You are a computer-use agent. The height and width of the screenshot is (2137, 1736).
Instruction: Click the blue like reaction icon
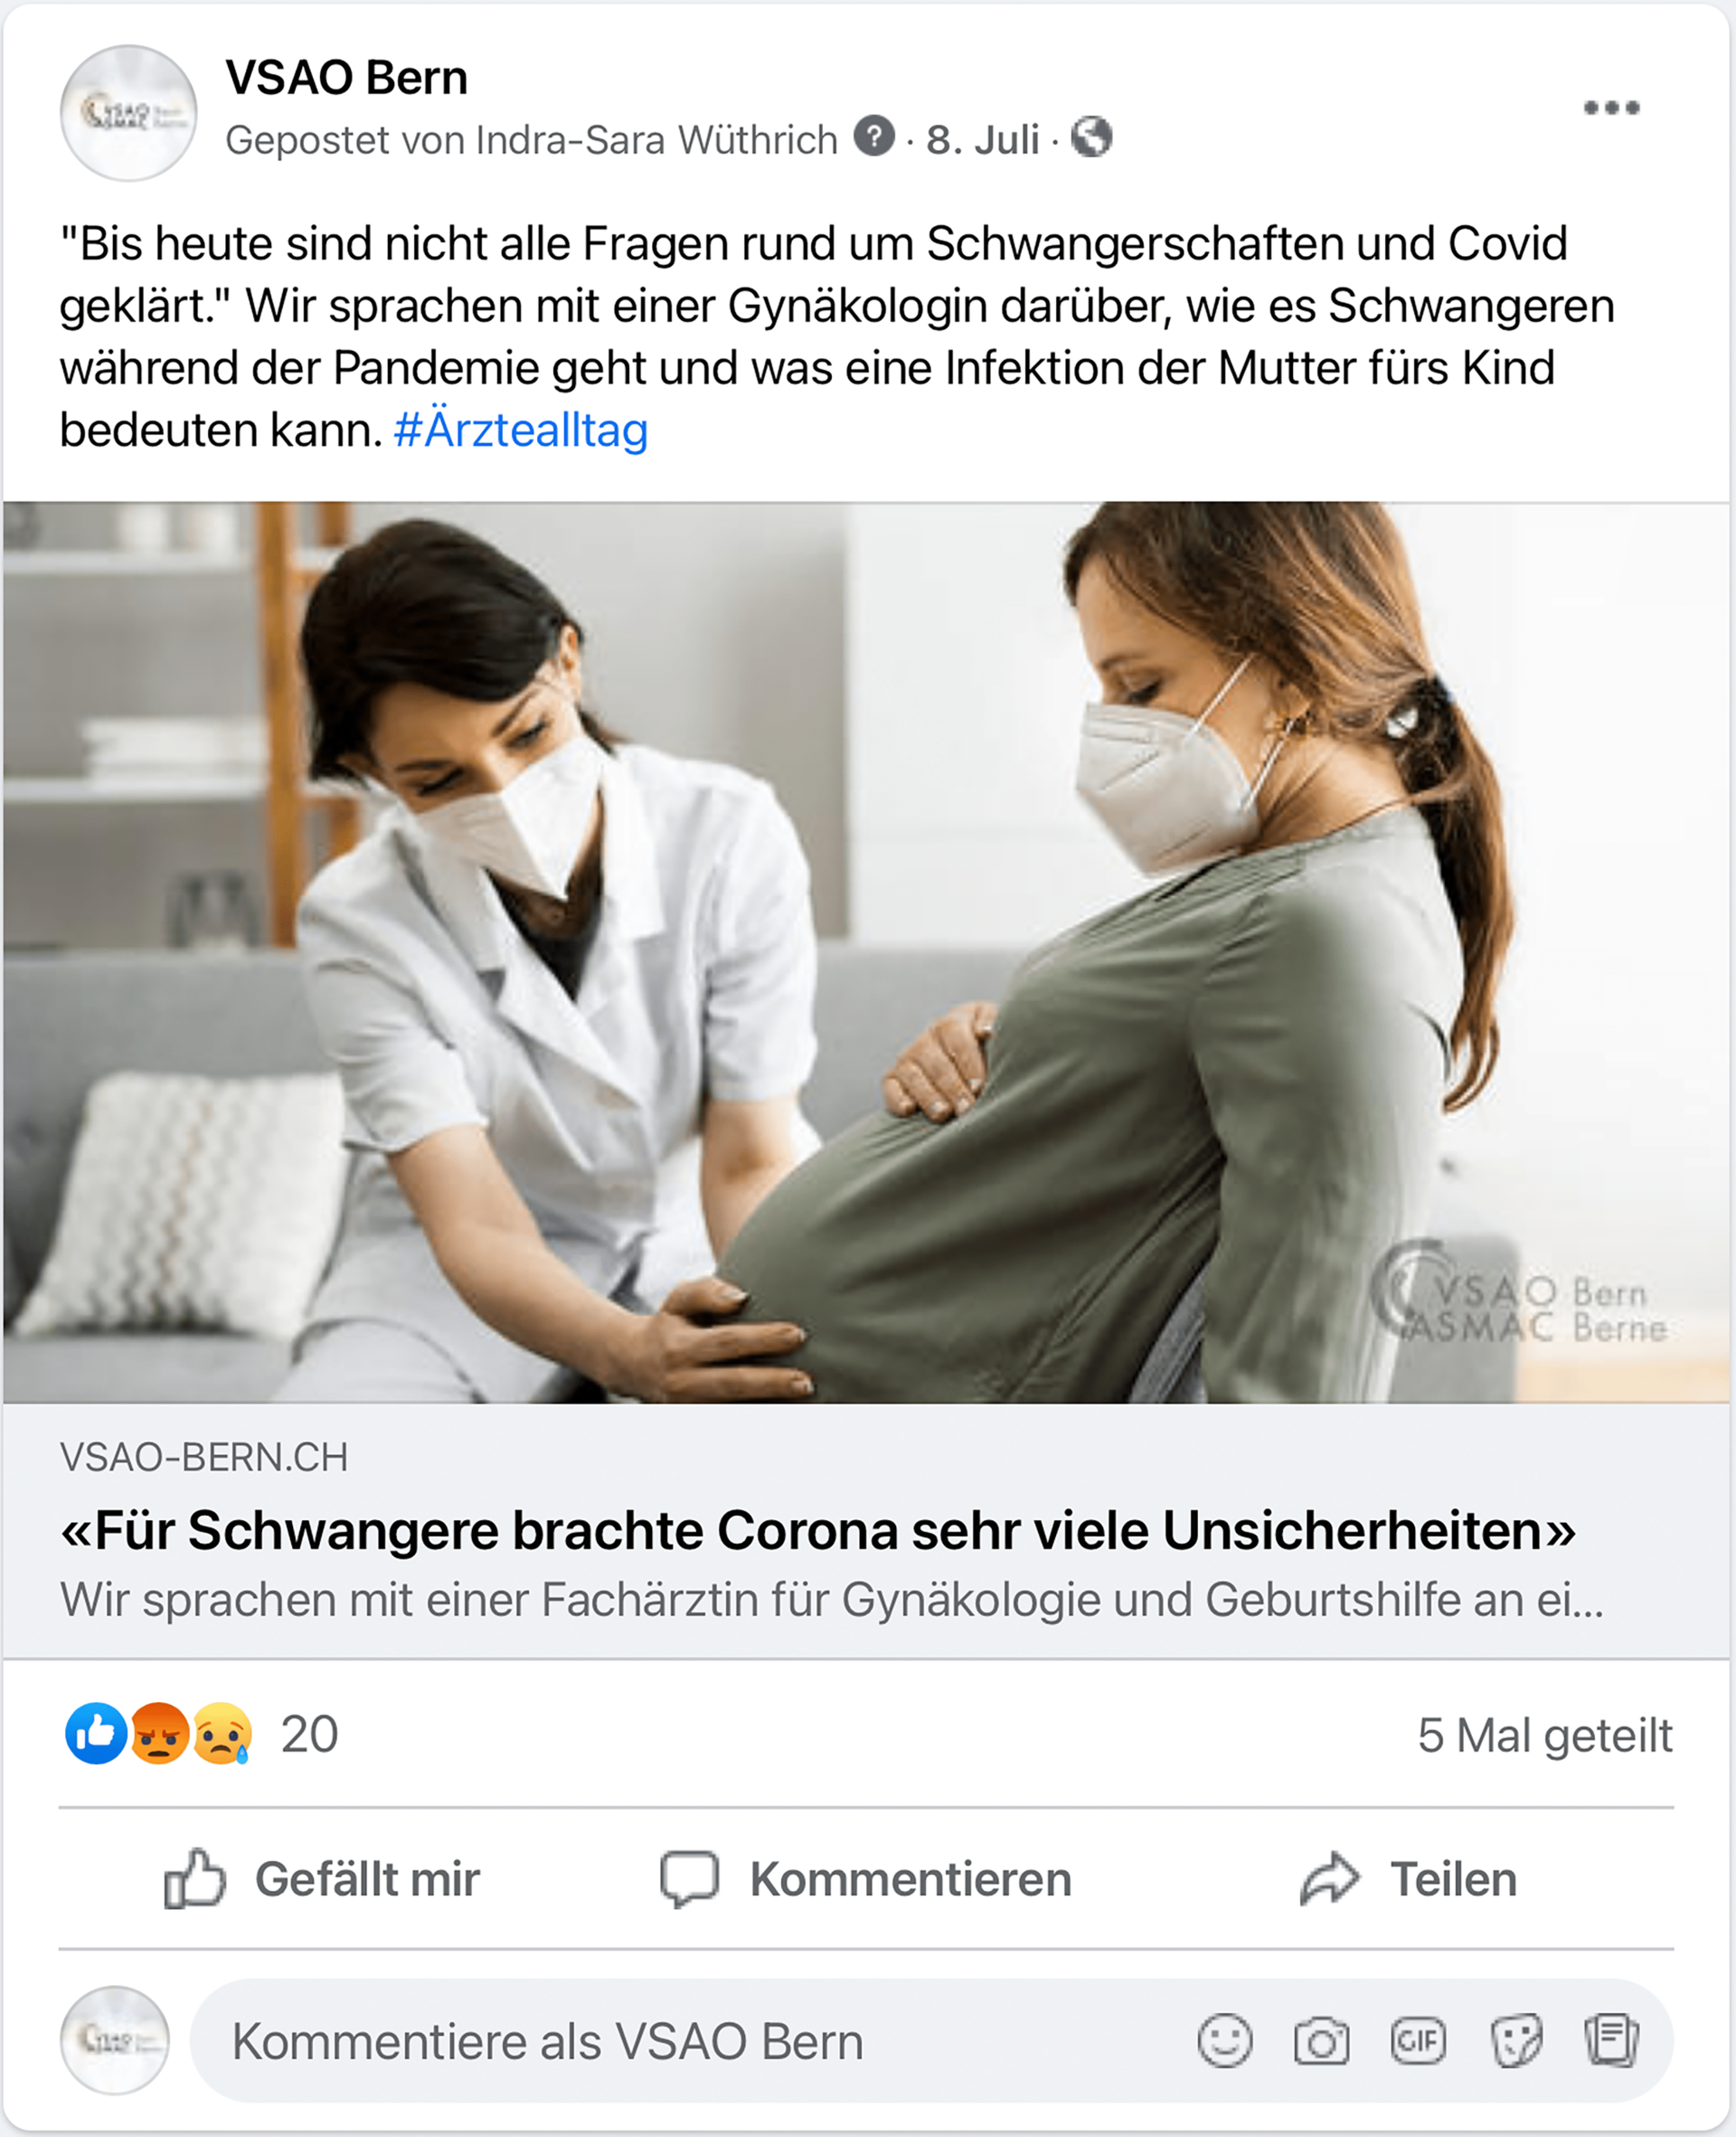point(95,1733)
